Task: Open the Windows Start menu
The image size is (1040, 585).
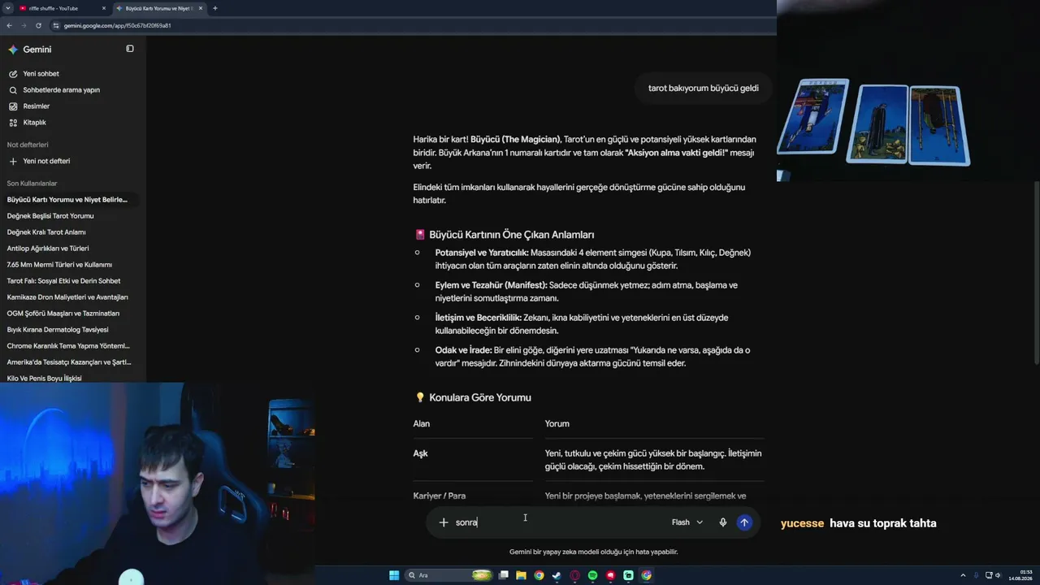Action: coord(394,575)
